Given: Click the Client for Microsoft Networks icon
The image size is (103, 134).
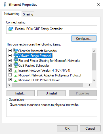Looking at the screenshot, I should click(16, 51).
